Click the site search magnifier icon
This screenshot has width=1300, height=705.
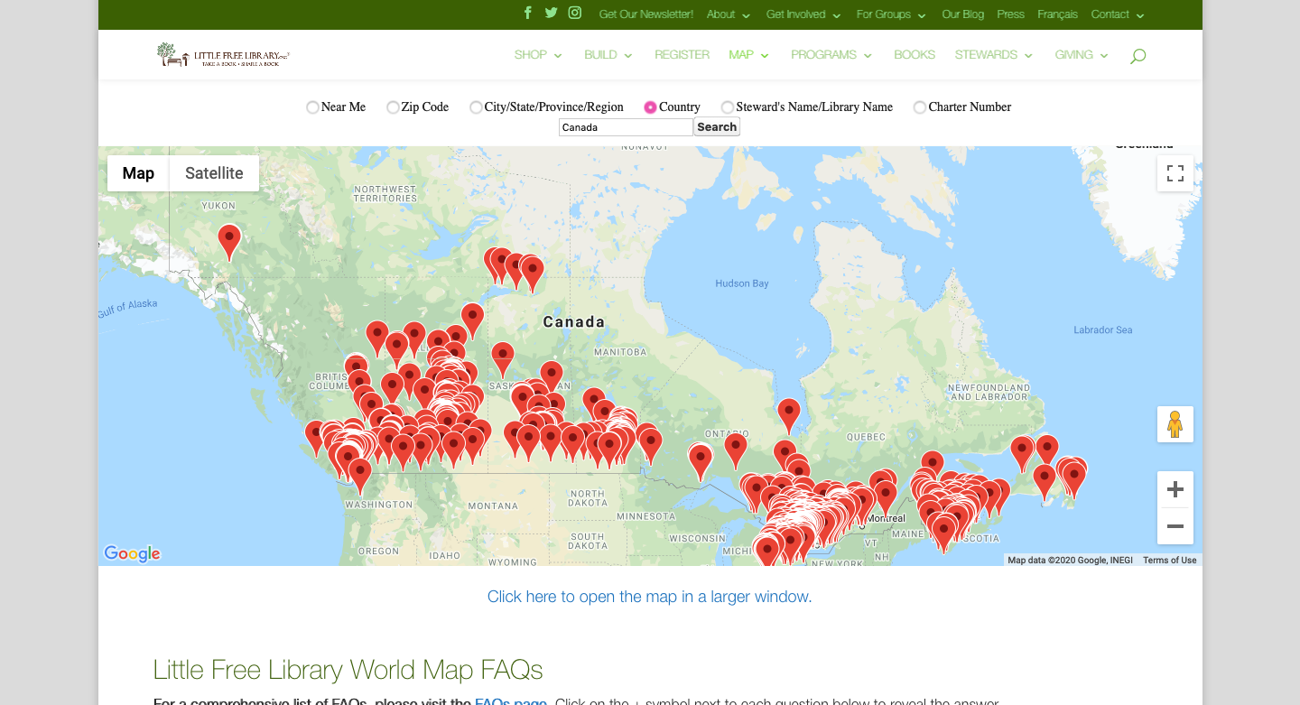(x=1137, y=56)
